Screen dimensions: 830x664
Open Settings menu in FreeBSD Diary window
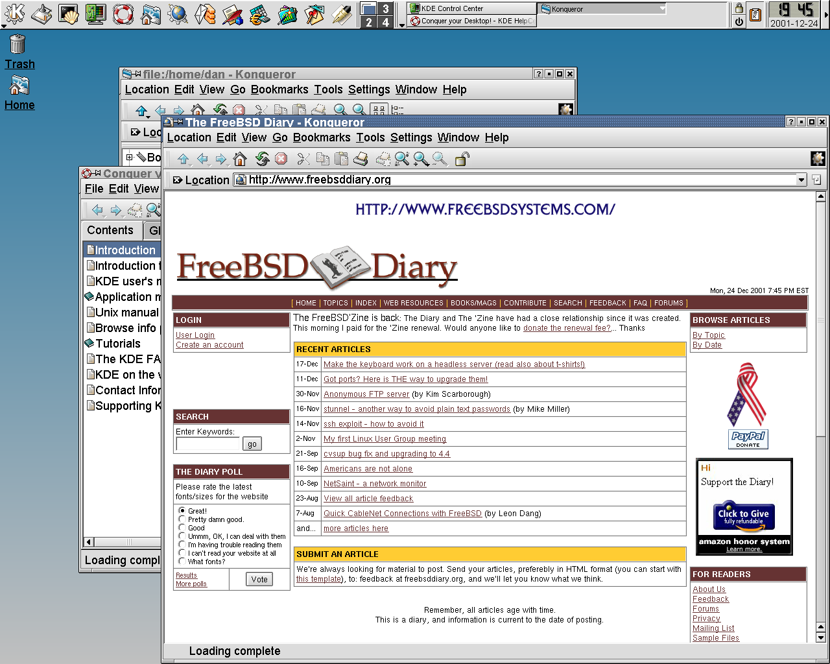411,137
